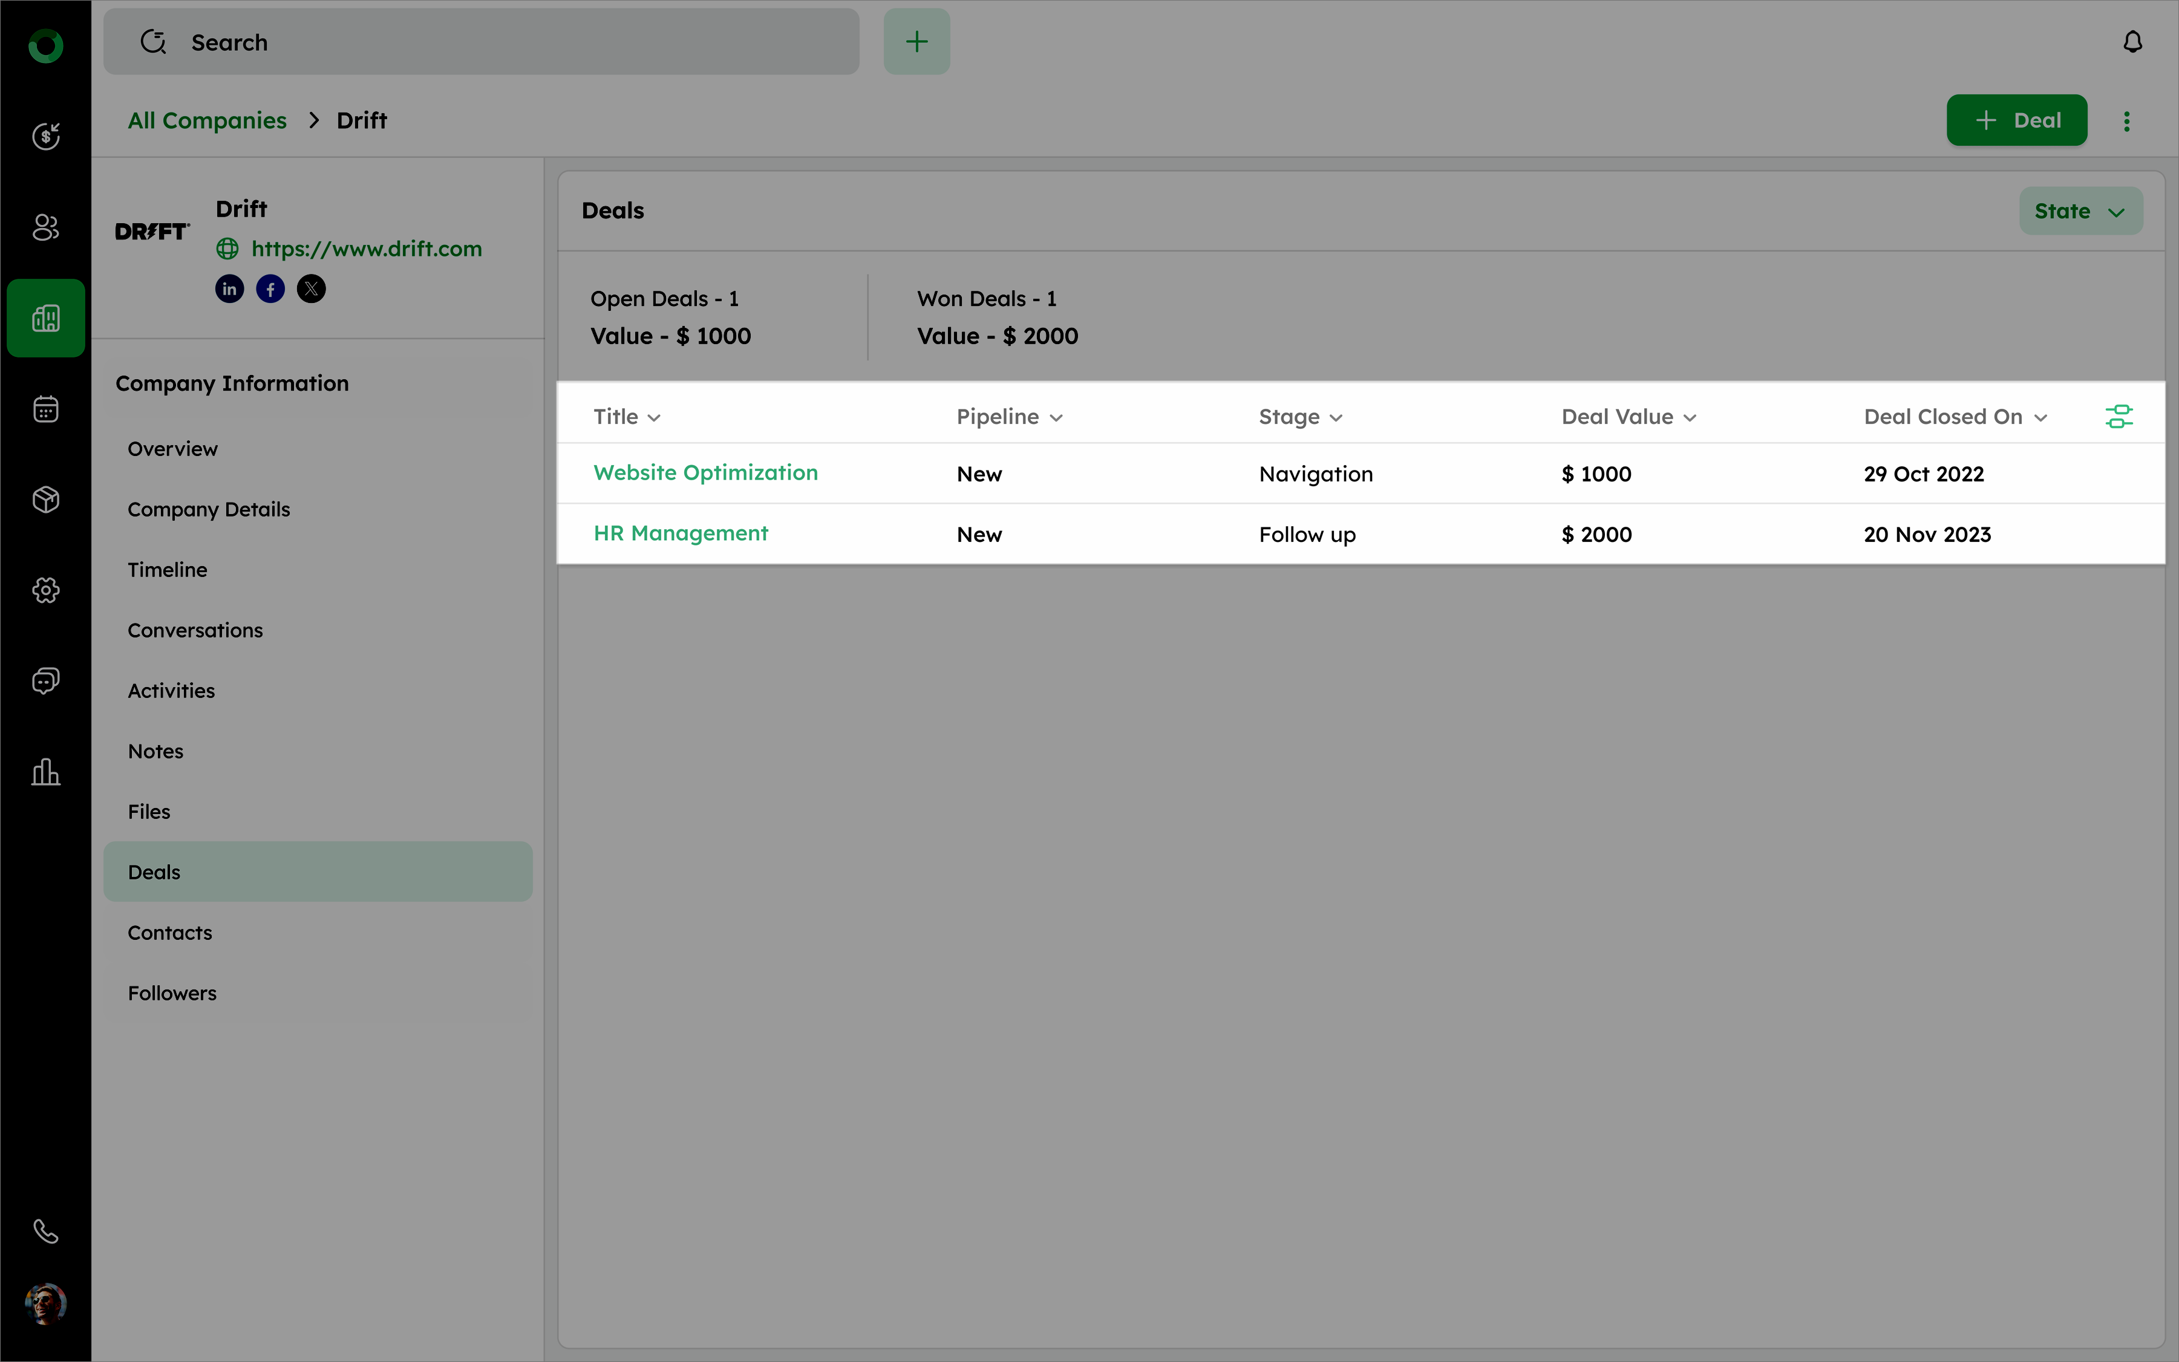Open the Contacts section
Viewport: 2179px width, 1362px height.
click(170, 933)
